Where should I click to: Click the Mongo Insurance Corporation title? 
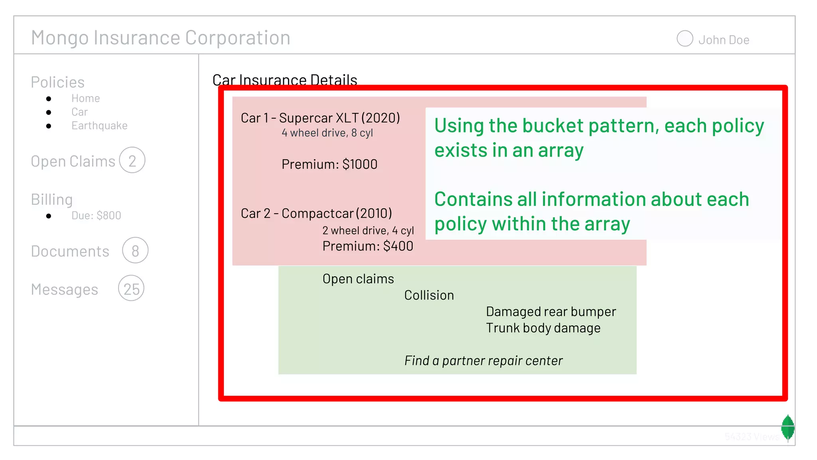(x=161, y=38)
